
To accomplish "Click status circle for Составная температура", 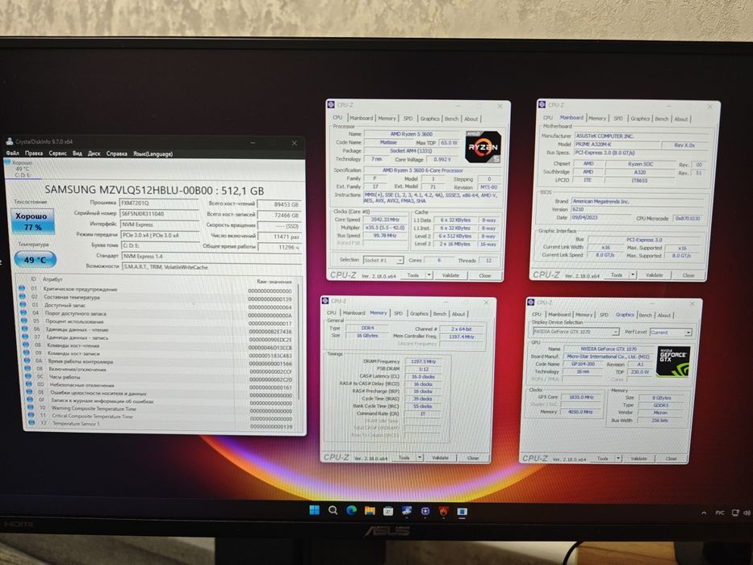I will (x=22, y=296).
